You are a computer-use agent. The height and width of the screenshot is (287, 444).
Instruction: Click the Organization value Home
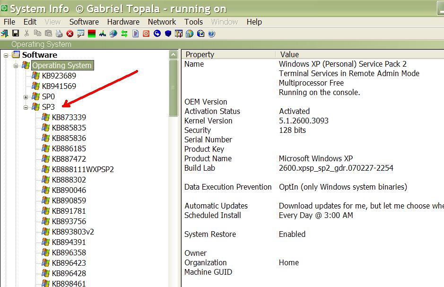pyautogui.click(x=288, y=262)
